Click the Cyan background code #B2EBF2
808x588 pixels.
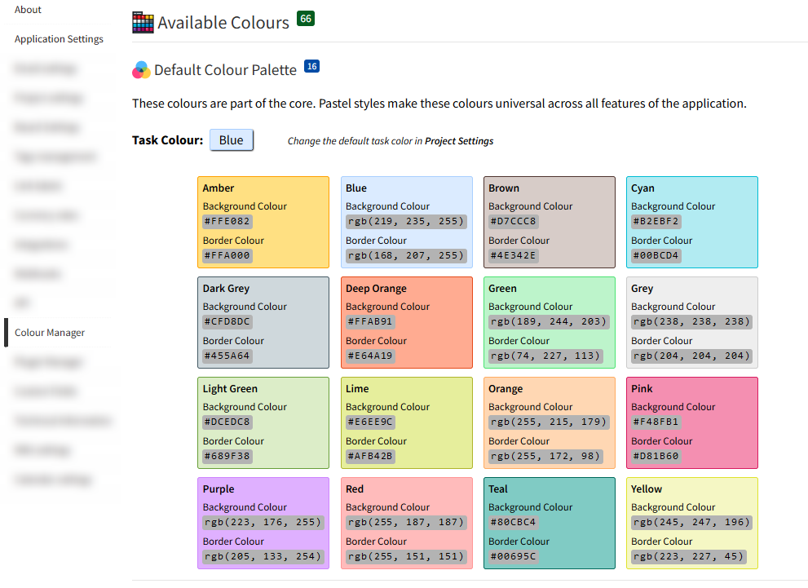point(655,221)
